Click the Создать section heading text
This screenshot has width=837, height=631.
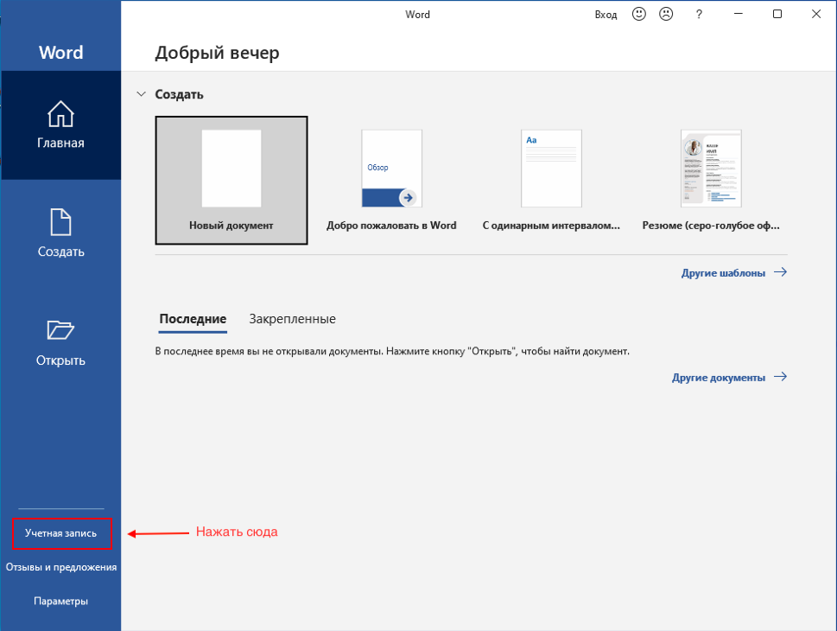pos(180,94)
